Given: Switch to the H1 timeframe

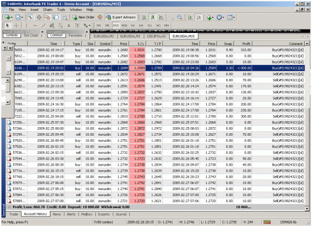Looking at the screenshot, I should click(x=133, y=25).
